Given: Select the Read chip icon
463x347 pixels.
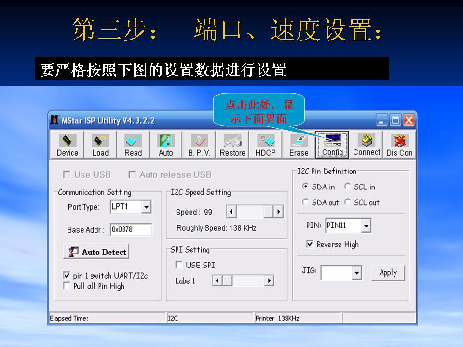Looking at the screenshot, I should [133, 145].
